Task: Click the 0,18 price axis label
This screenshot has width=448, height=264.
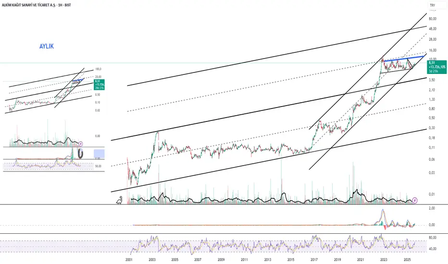Action: (432, 138)
